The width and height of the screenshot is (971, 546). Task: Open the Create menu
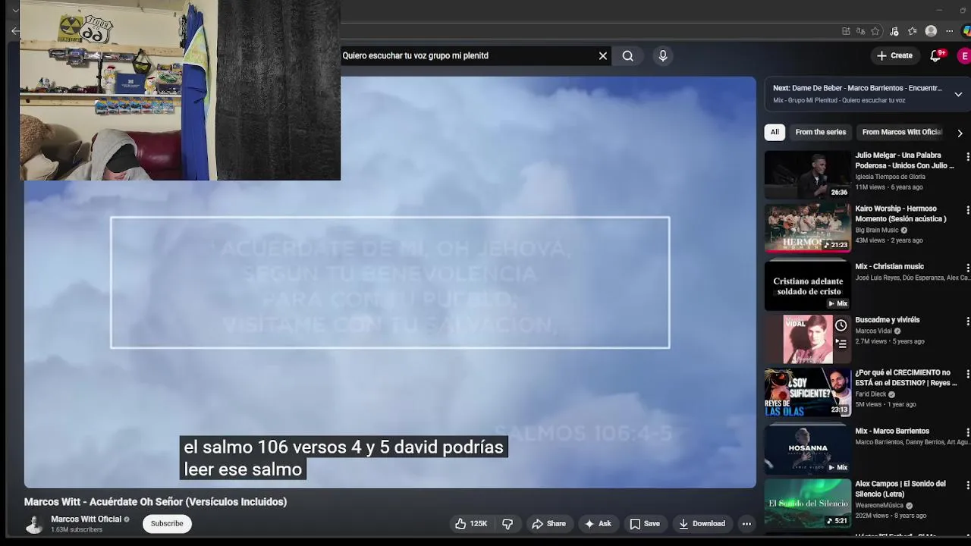[x=894, y=55]
